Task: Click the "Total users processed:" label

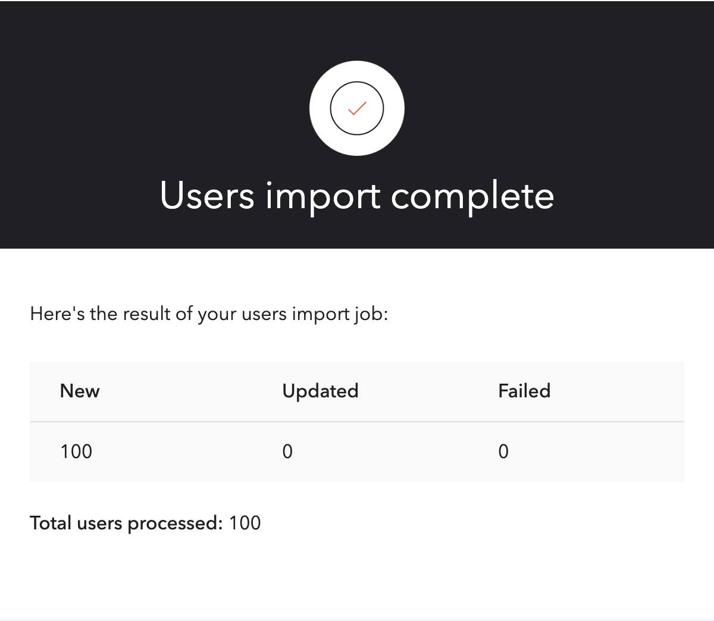Action: pos(126,523)
